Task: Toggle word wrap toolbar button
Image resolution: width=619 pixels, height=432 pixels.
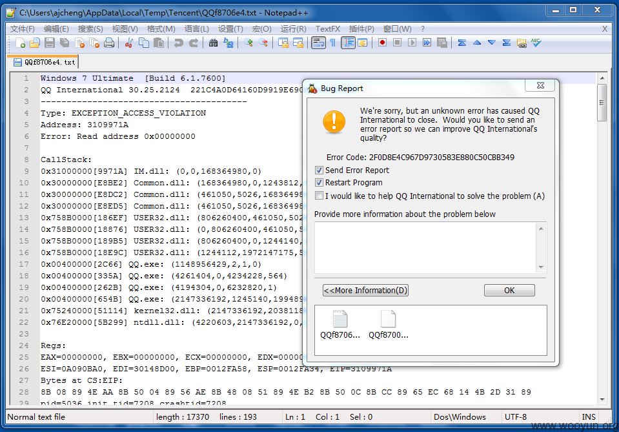Action: click(x=318, y=43)
